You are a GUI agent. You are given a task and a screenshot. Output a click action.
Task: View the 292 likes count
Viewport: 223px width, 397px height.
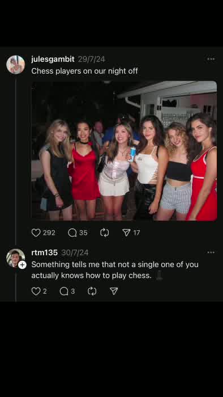49,233
